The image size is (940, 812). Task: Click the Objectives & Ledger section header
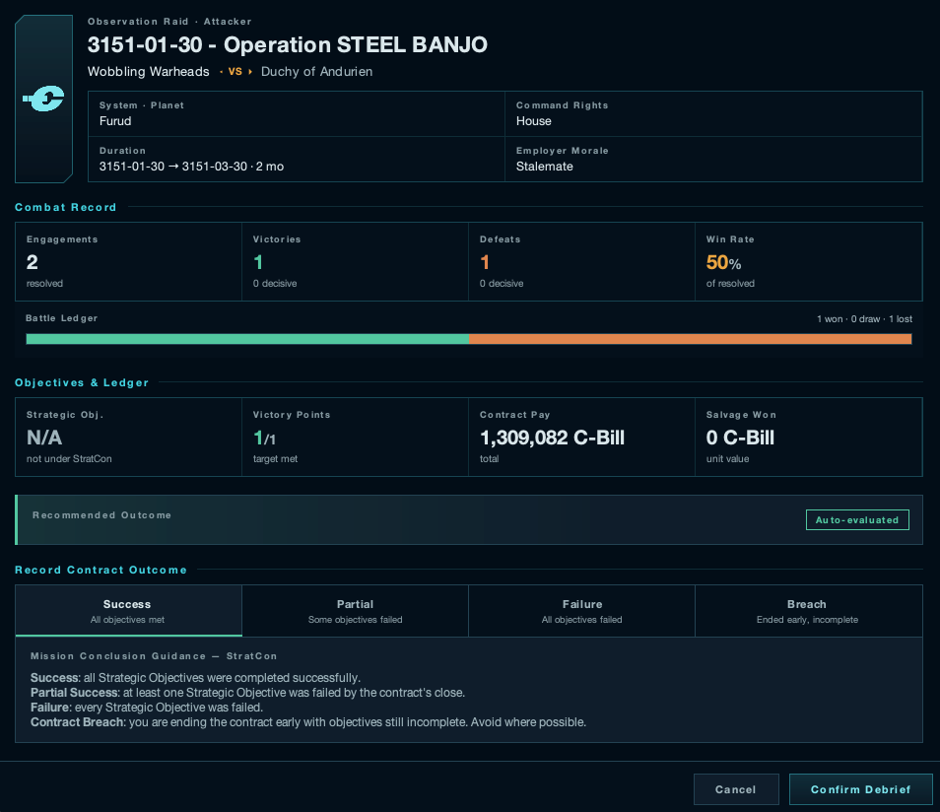tap(82, 382)
